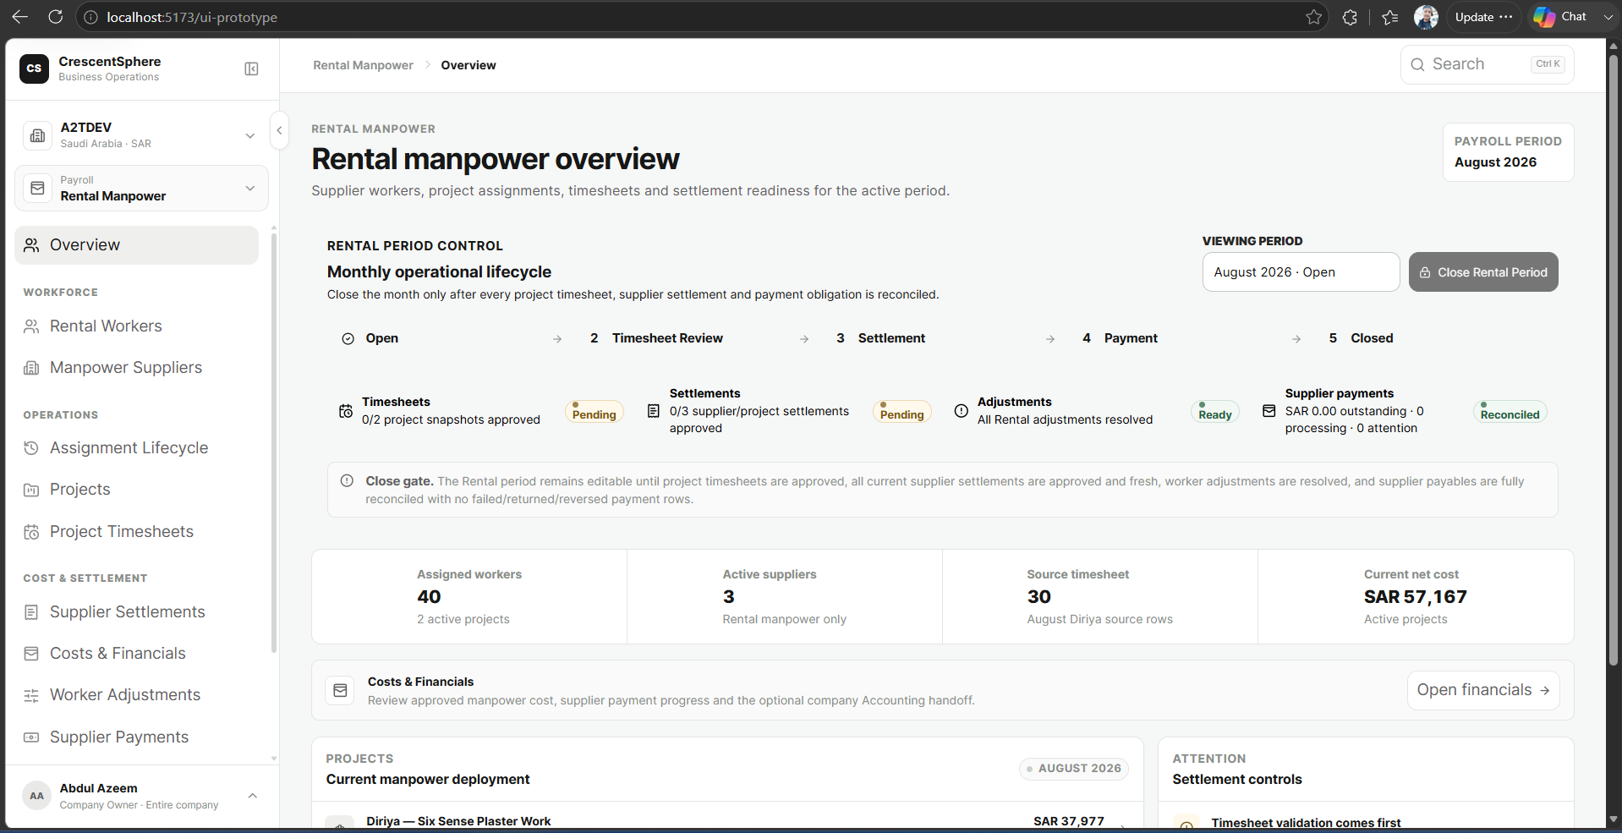Image resolution: width=1622 pixels, height=833 pixels.
Task: Focus the Search field
Action: (1487, 64)
